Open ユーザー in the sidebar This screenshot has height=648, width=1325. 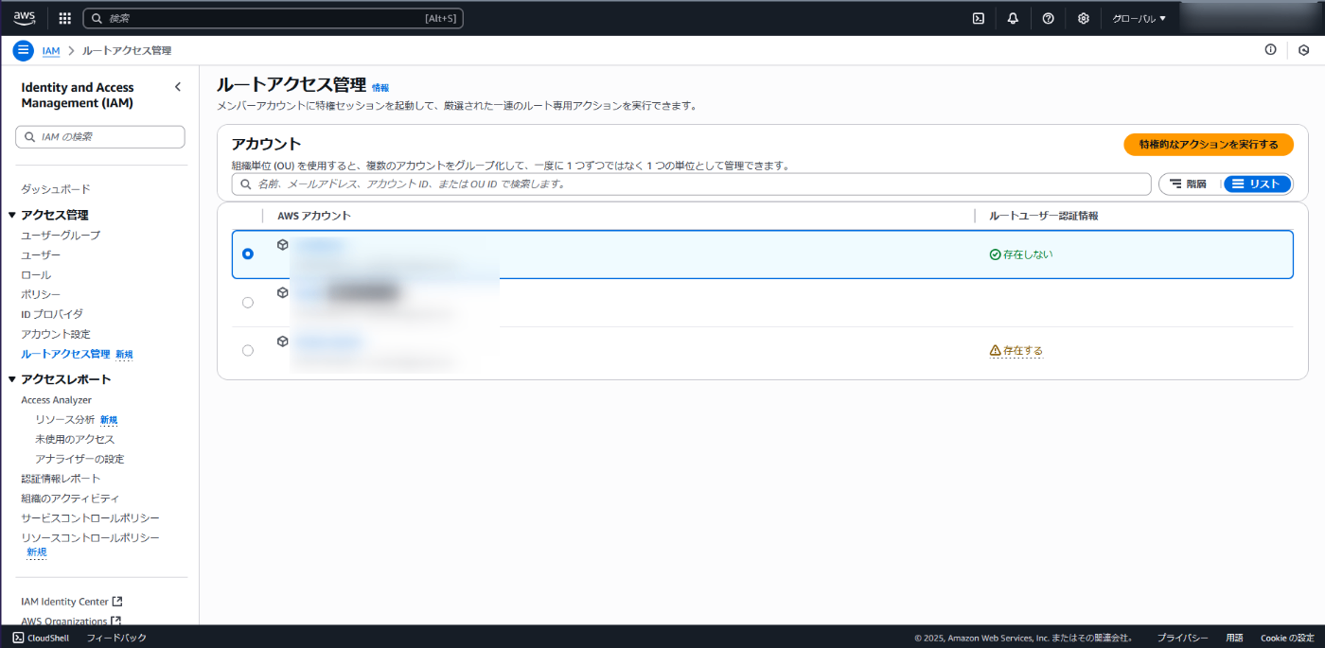(41, 255)
